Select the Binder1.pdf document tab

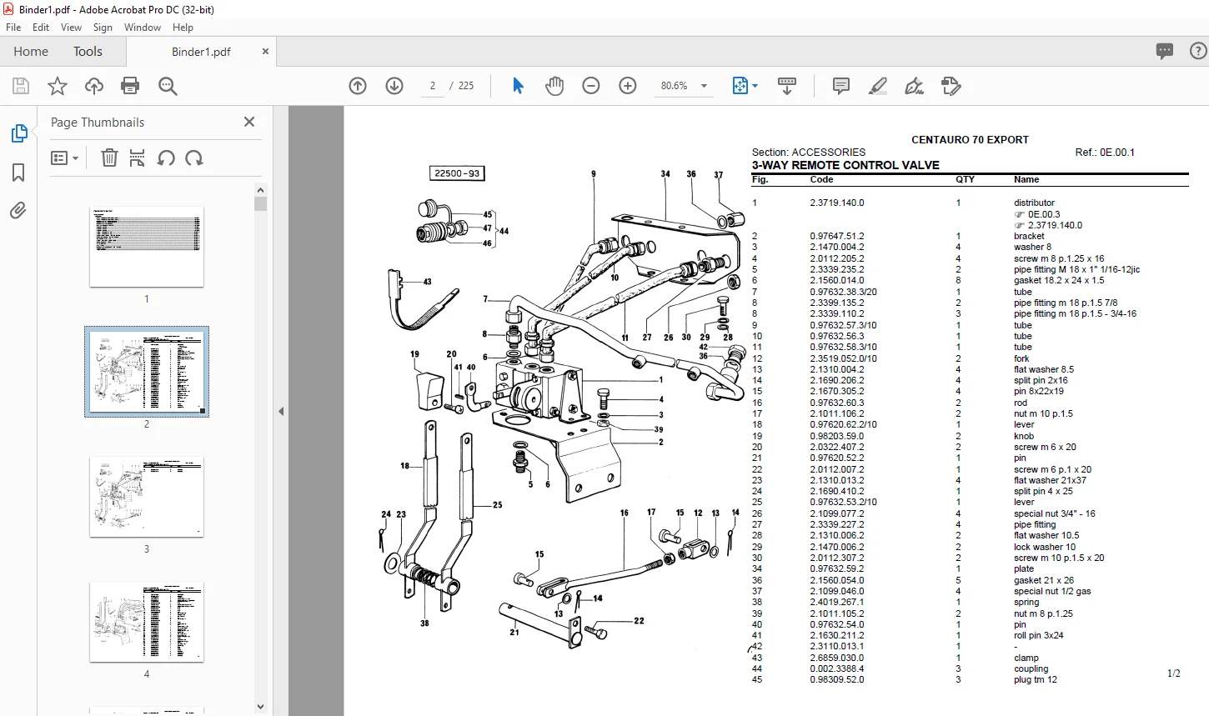(201, 52)
